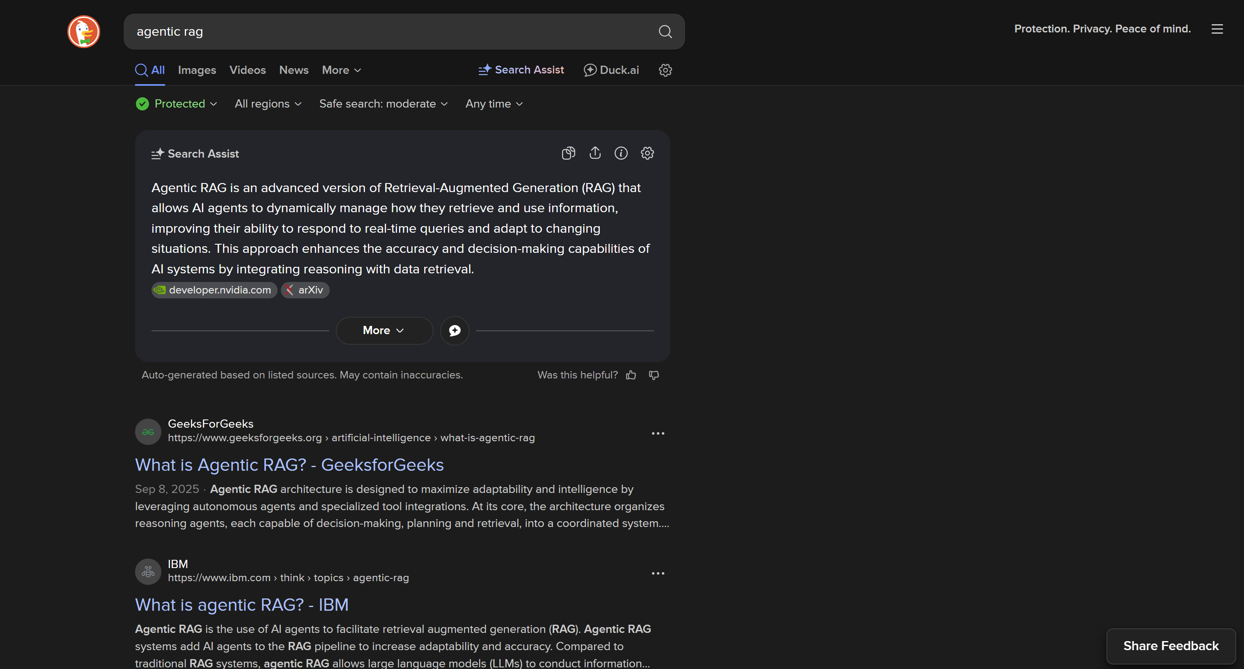Start an AI chat from the answer box

coord(454,330)
